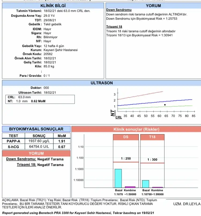Select the Down Sendromu underlined heading
The image size is (201, 216).
click(x=119, y=10)
